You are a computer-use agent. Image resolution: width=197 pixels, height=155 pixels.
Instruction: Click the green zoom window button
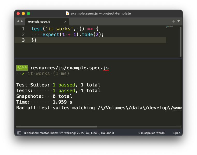(28, 14)
